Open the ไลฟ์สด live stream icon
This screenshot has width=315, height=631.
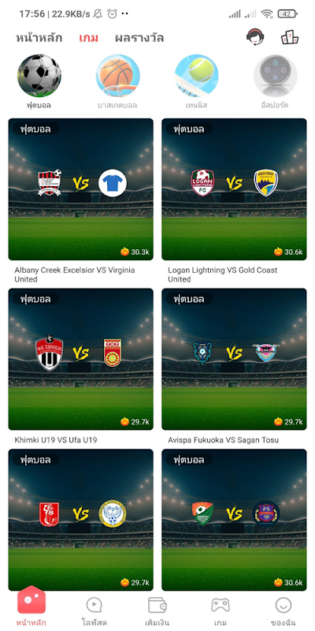(x=94, y=605)
